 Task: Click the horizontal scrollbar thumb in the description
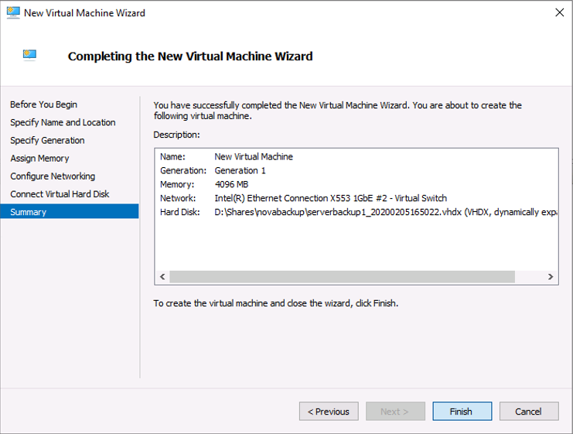[342, 277]
